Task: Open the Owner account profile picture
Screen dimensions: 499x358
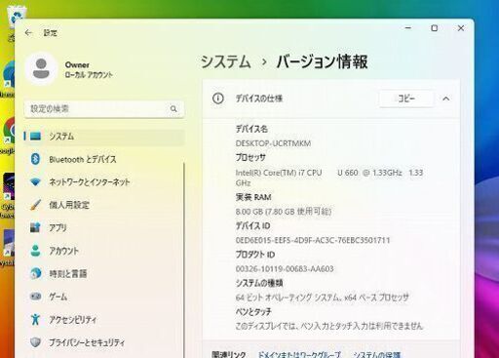Action: (x=41, y=68)
